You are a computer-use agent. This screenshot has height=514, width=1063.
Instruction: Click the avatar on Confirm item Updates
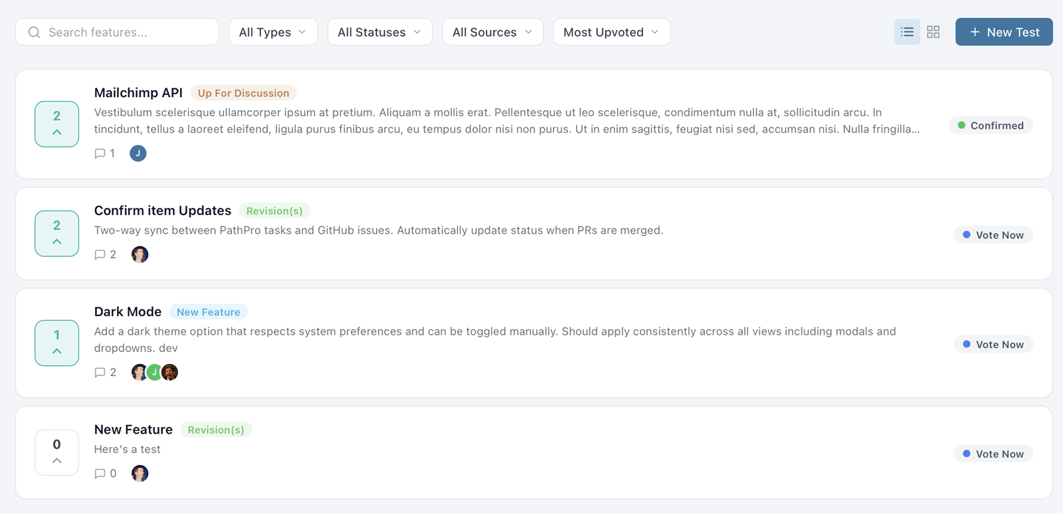[140, 254]
